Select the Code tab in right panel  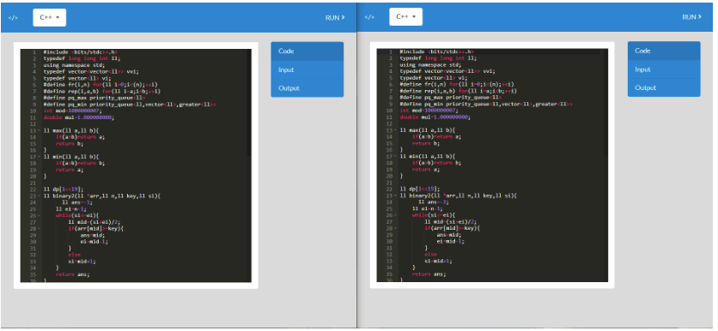[664, 51]
